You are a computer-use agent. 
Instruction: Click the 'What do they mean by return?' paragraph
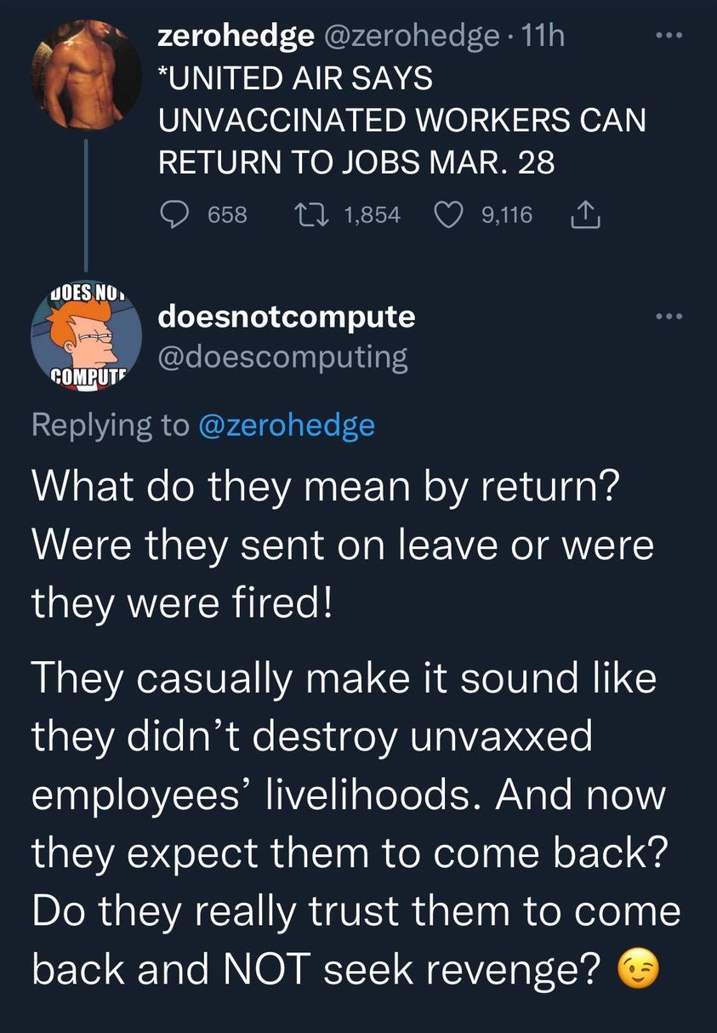tap(340, 545)
